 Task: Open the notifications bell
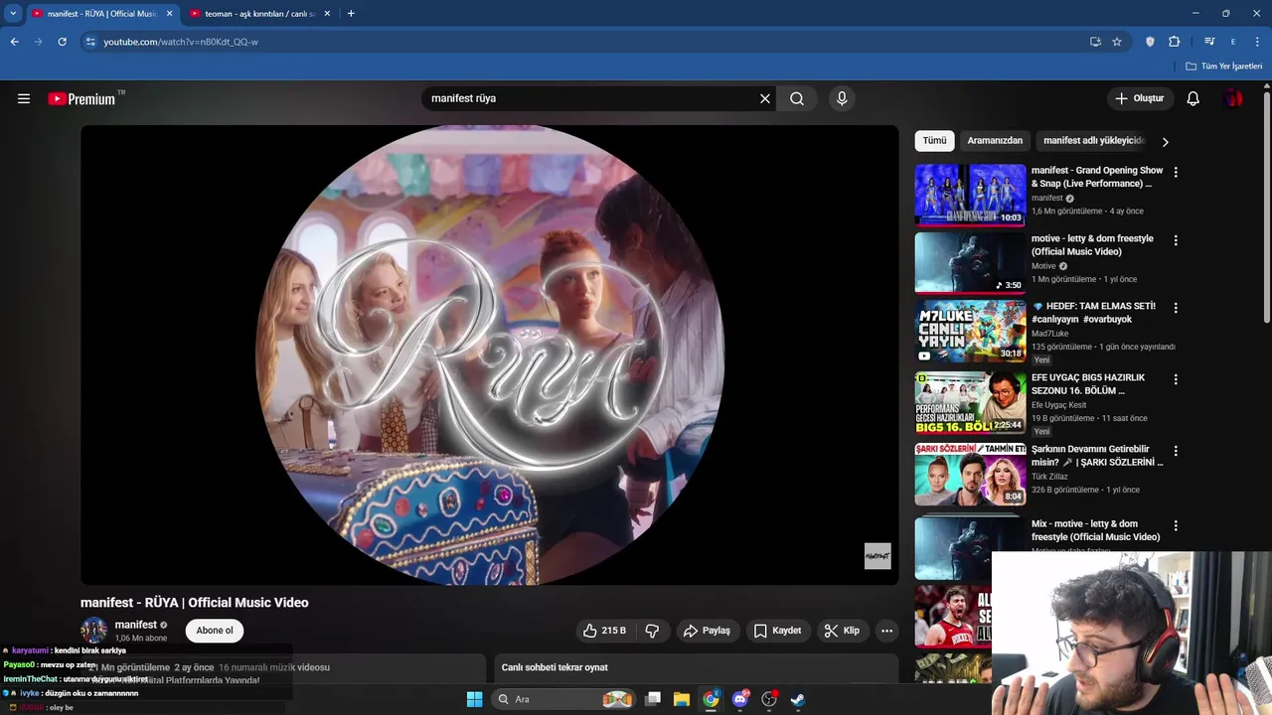pyautogui.click(x=1193, y=98)
